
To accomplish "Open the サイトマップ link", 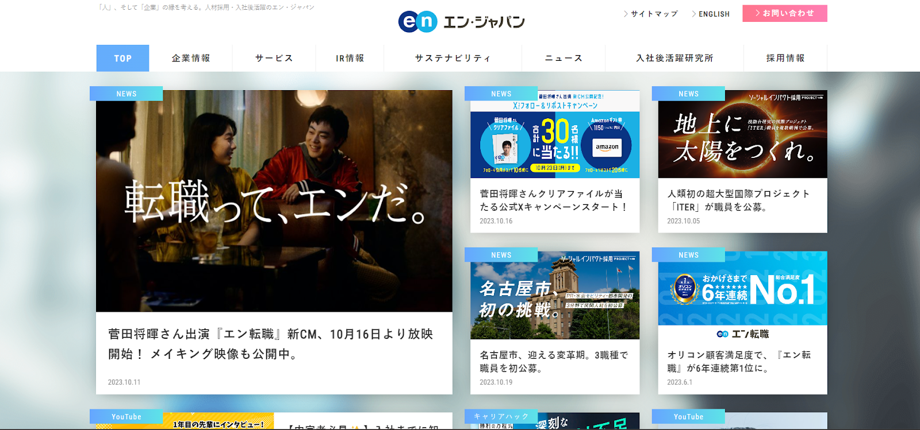I will [x=651, y=14].
